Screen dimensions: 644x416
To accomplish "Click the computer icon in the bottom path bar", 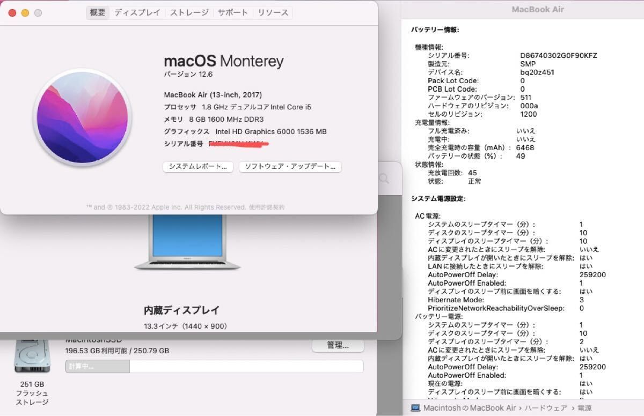I will (x=415, y=408).
